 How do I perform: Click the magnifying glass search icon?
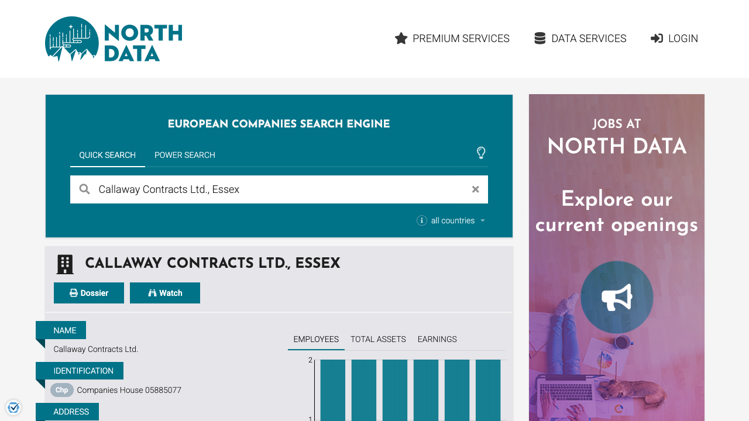(85, 189)
